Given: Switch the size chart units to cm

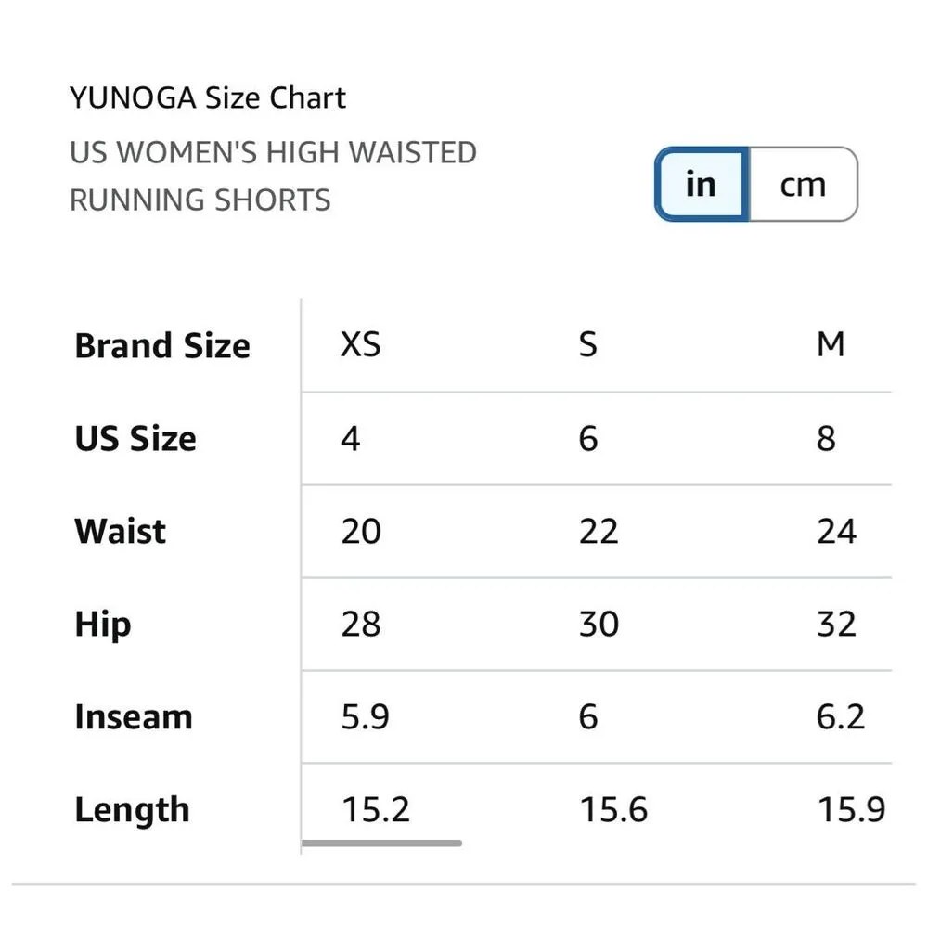Looking at the screenshot, I should coord(804,185).
